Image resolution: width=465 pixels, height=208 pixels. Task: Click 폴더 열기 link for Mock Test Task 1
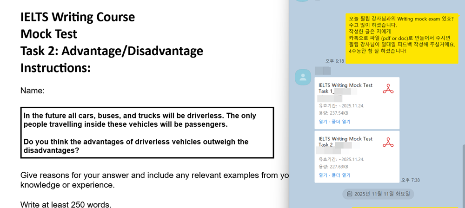(x=340, y=122)
